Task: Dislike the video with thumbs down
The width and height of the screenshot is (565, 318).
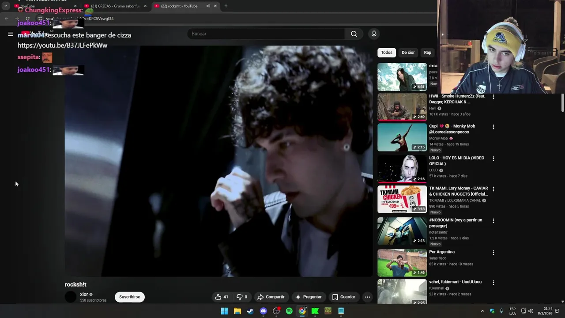Action: click(242, 297)
